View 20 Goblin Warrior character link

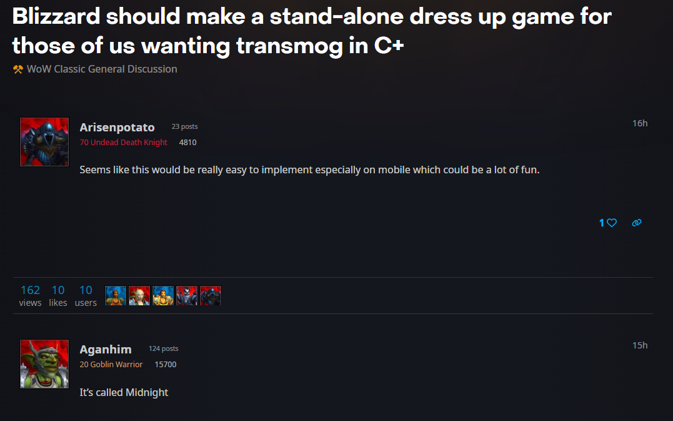(x=111, y=364)
